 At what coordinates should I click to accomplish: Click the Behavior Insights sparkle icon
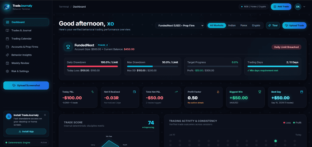[7, 55]
